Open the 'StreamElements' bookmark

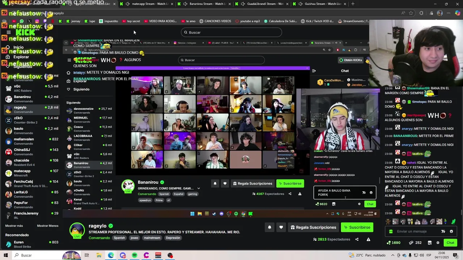tap(353, 21)
